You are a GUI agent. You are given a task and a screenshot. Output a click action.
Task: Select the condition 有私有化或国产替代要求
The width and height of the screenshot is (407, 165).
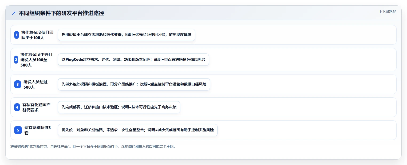point(36,107)
